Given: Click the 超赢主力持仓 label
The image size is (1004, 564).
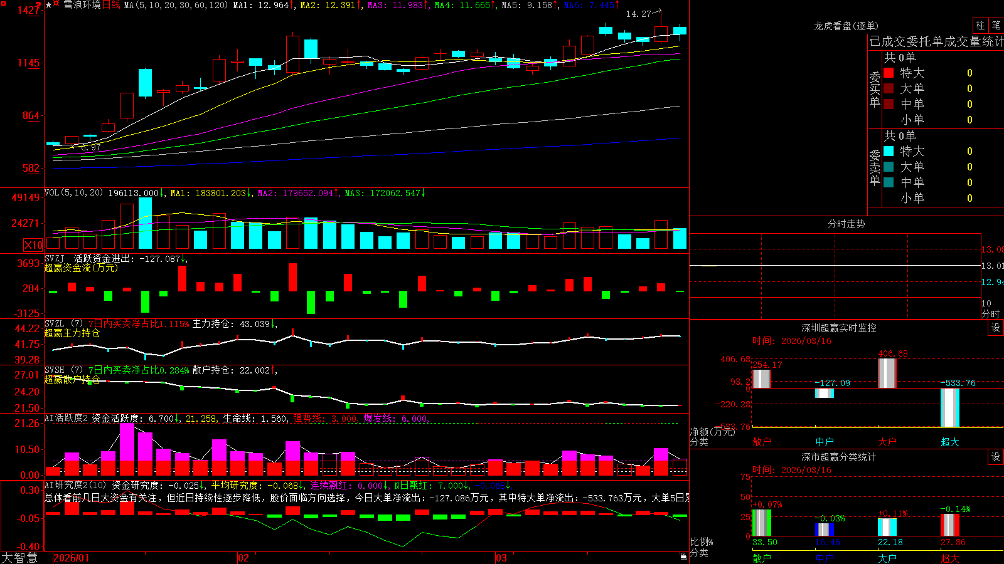Looking at the screenshot, I should (x=72, y=333).
